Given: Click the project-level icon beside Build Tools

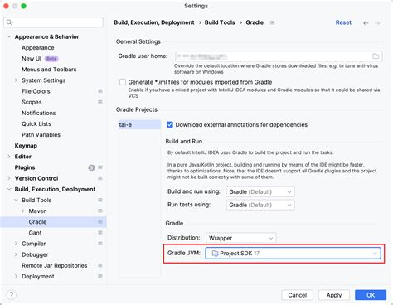Looking at the screenshot, I should [100, 200].
